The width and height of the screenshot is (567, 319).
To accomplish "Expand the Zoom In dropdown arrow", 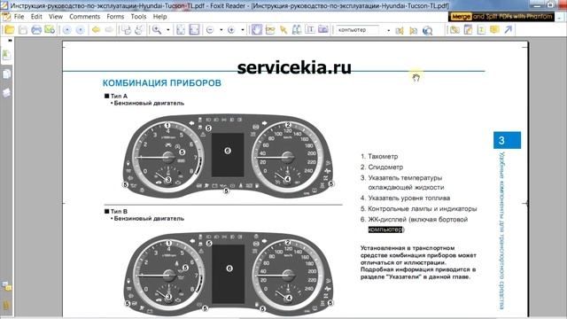I will (x=242, y=30).
